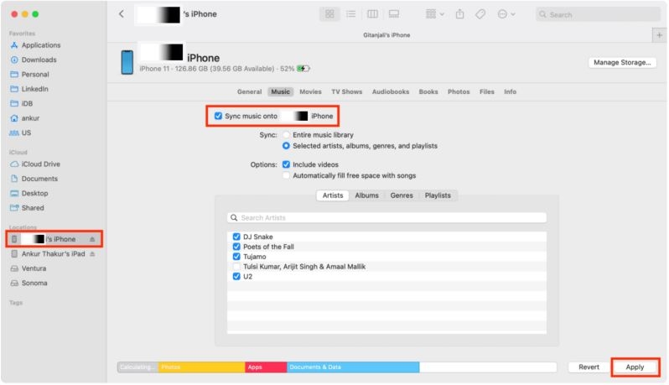Click the yellow Photos storage segment

coord(201,367)
